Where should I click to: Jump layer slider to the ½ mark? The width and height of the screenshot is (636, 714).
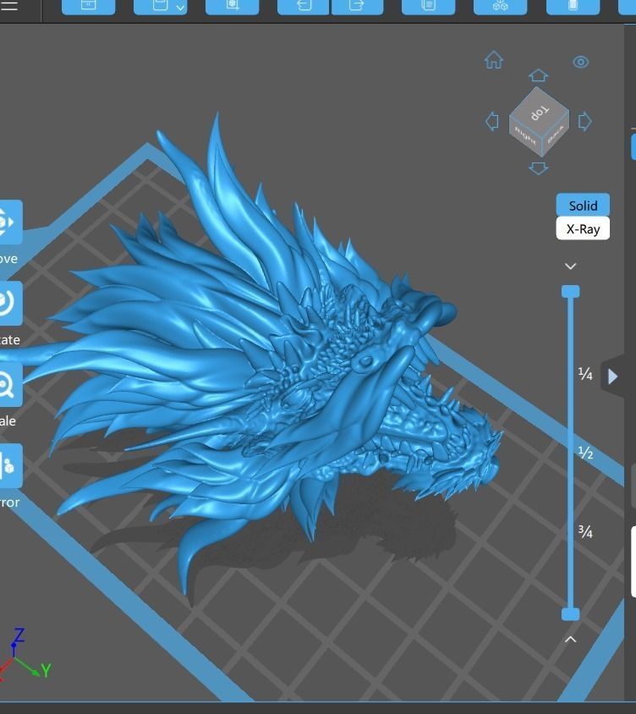[x=585, y=453]
